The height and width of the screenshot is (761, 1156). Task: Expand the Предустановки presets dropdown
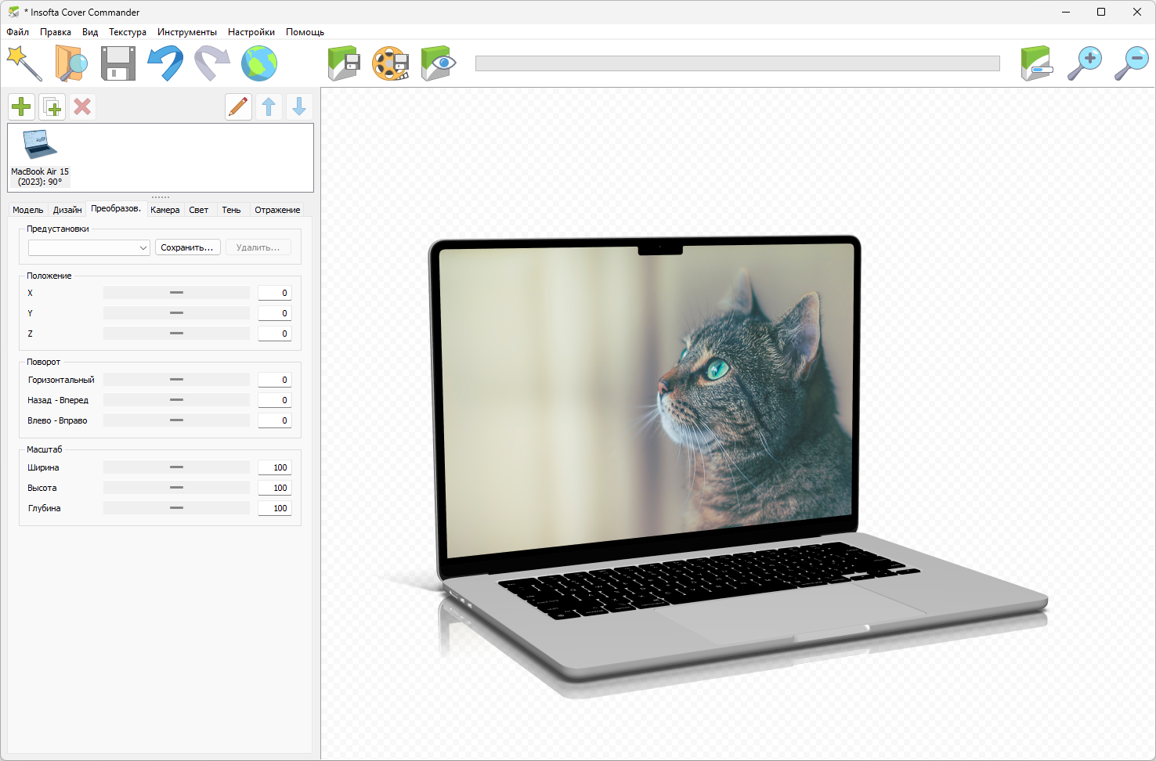point(89,247)
